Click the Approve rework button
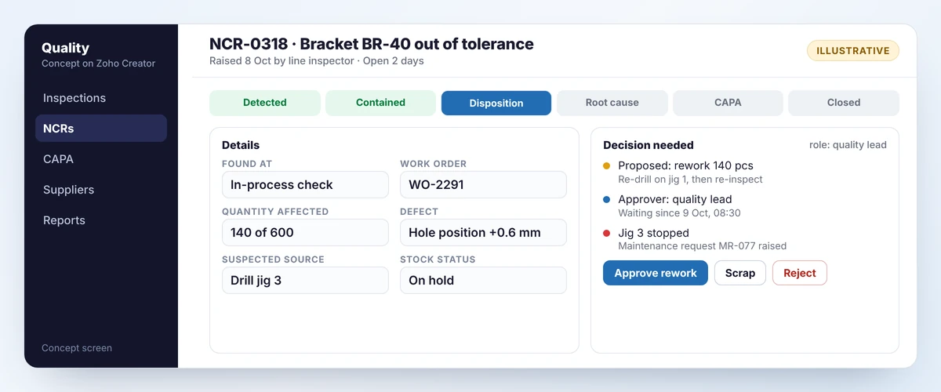Viewport: 941px width, 392px height. click(656, 273)
